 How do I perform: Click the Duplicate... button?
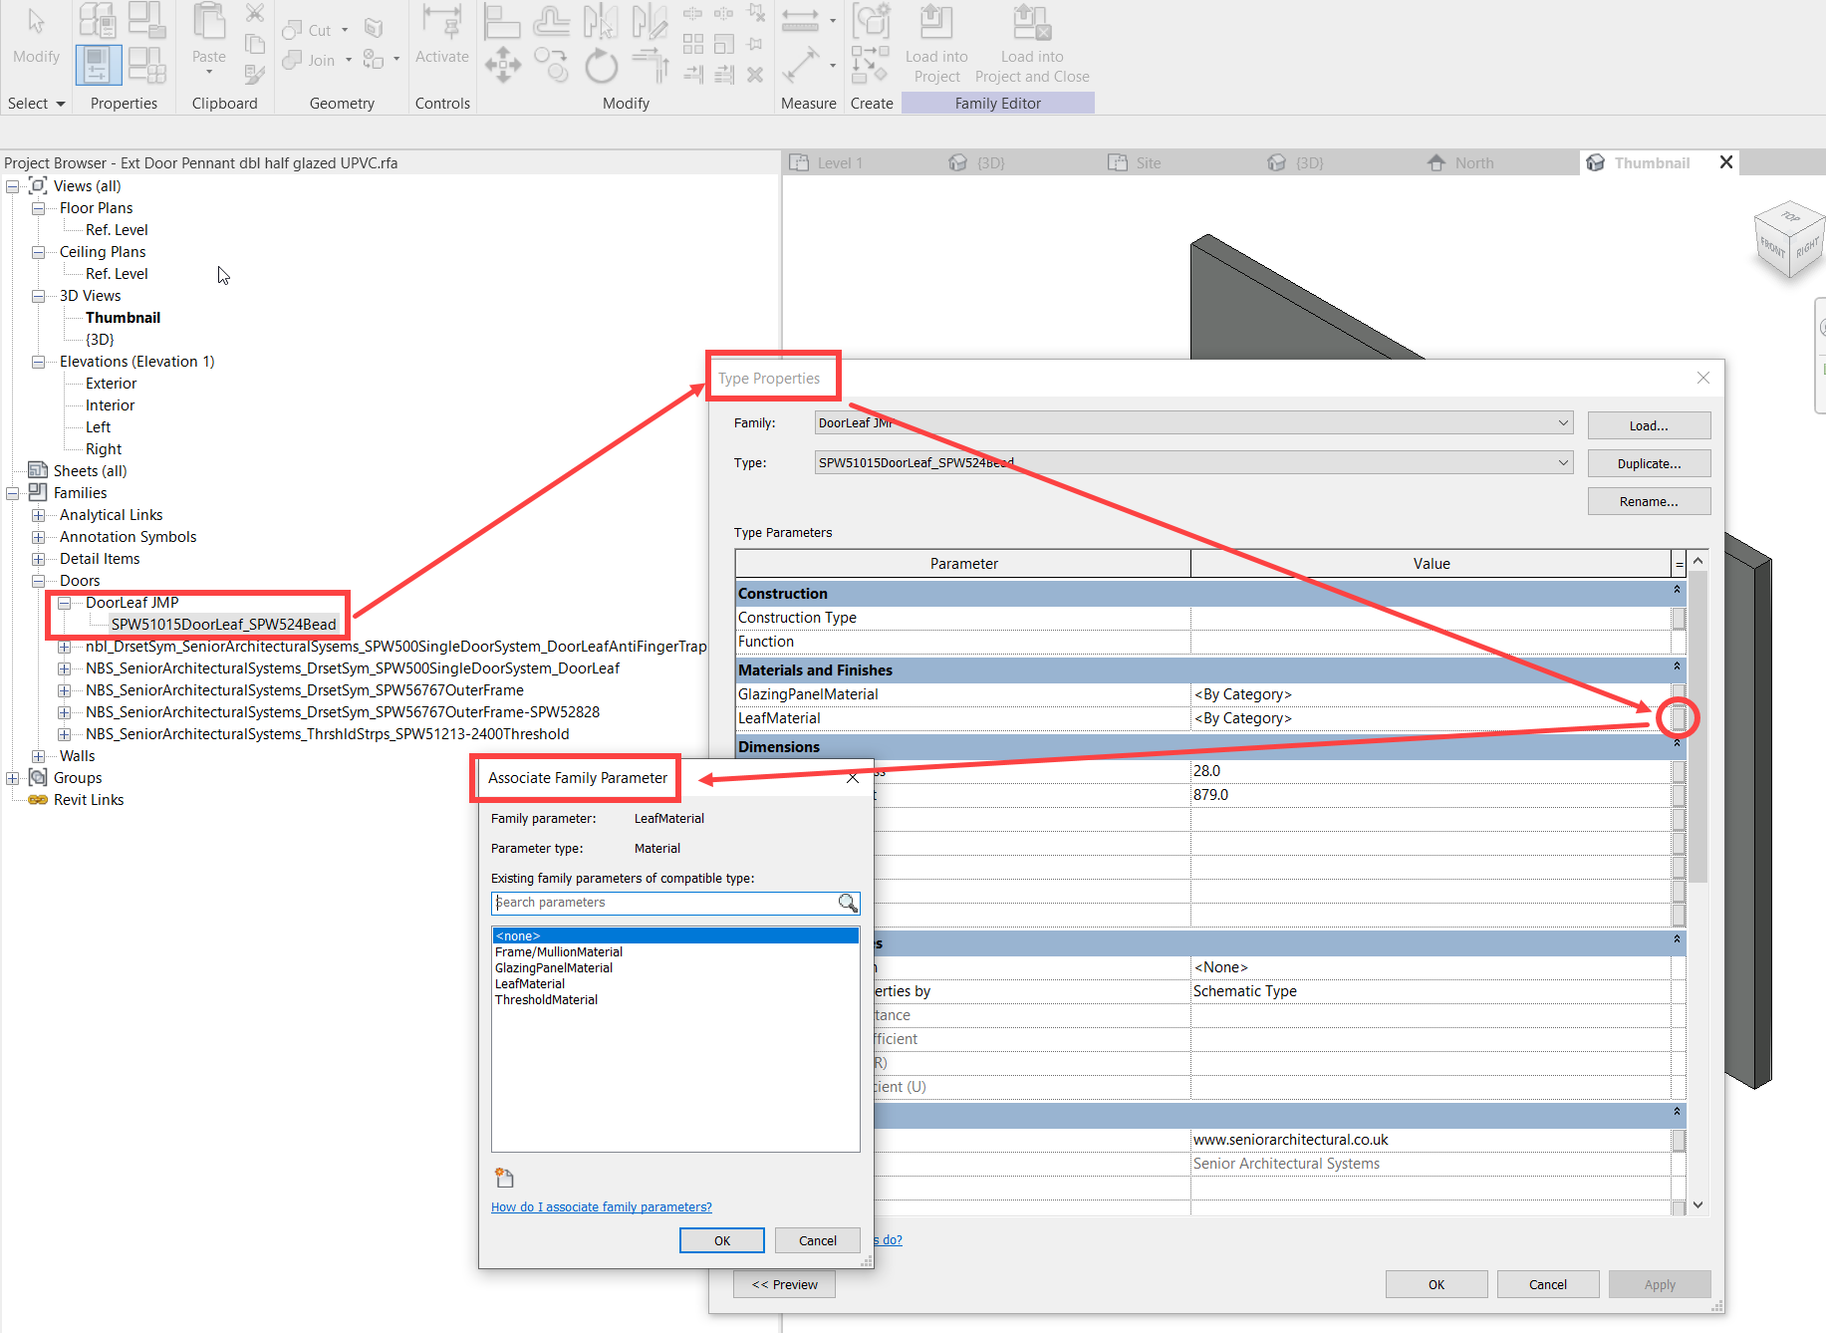click(1649, 463)
